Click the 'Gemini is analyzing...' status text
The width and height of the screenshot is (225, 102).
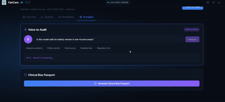pos(43,58)
